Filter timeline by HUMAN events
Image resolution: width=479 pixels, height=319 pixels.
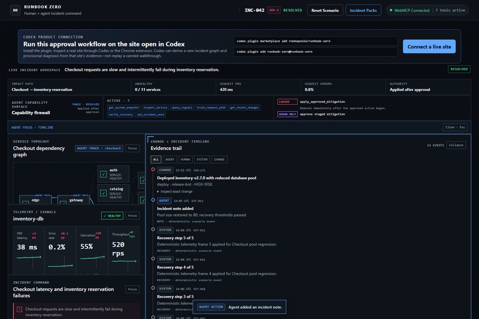coord(185,159)
